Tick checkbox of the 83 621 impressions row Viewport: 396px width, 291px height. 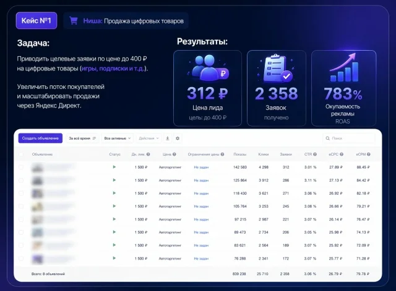pyautogui.click(x=21, y=245)
